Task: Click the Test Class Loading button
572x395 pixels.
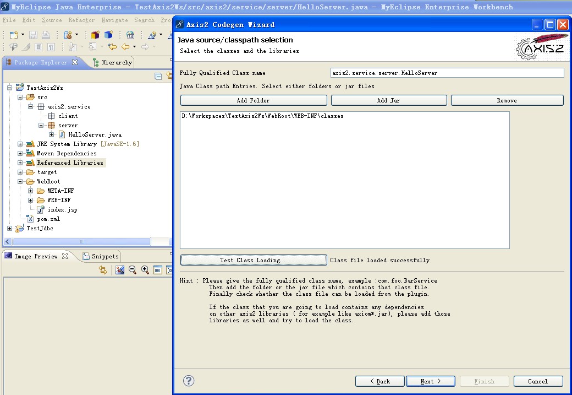Action: pos(254,260)
